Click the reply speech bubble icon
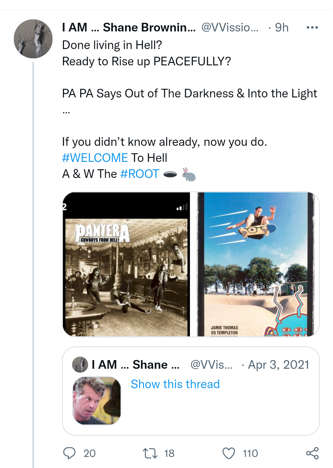Viewport: 333px width, 468px height. (69, 453)
